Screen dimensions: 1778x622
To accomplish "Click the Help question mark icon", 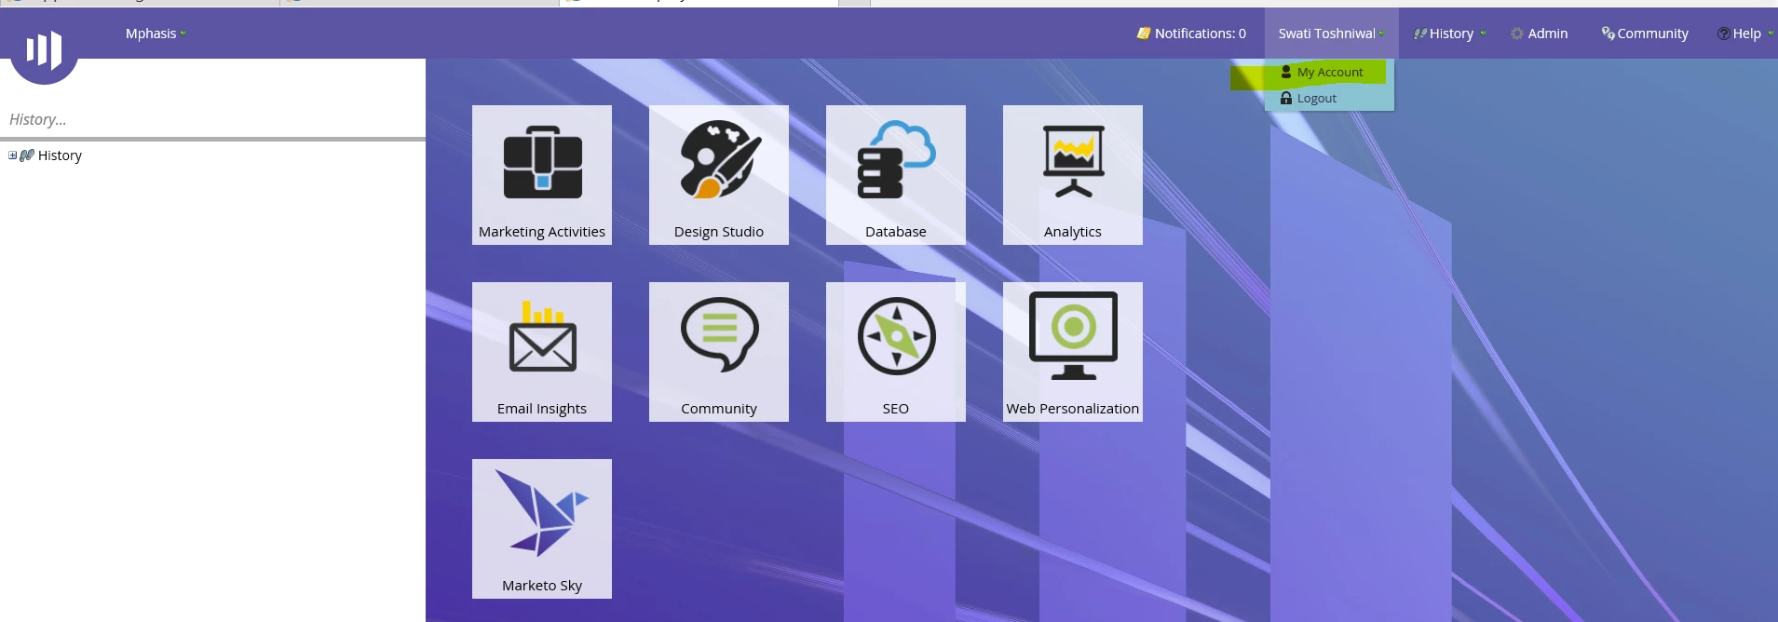I will click(x=1724, y=34).
